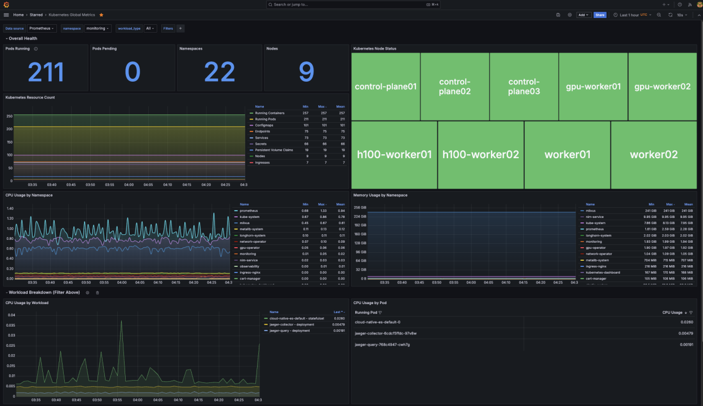
Task: Sort Resource Count legend by Max column
Action: [324, 106]
